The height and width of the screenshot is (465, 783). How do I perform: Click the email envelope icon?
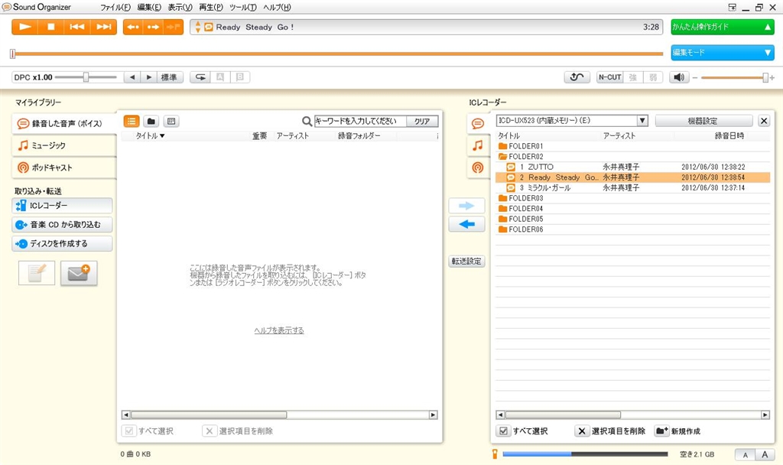(x=79, y=273)
